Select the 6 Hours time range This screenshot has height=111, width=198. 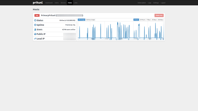[x=136, y=20]
